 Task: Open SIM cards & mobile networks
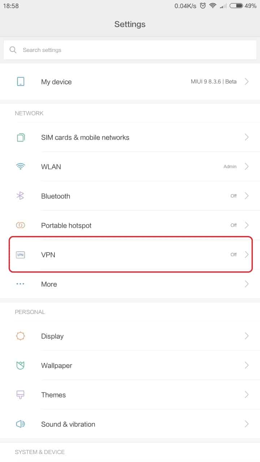tap(85, 138)
